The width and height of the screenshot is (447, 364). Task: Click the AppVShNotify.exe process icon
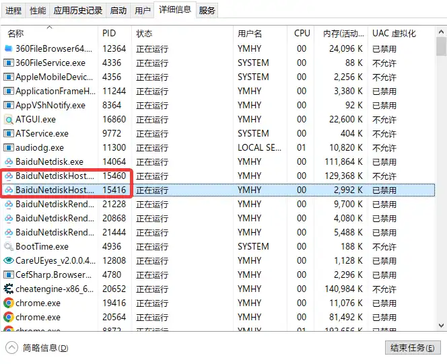pos(9,105)
